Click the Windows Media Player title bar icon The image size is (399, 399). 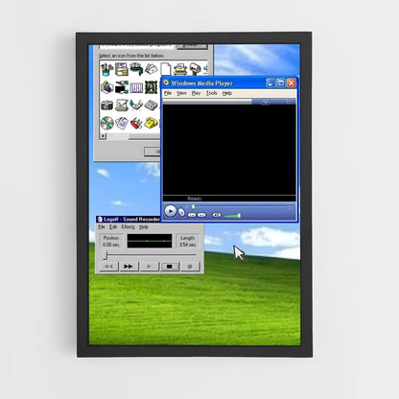pos(166,82)
